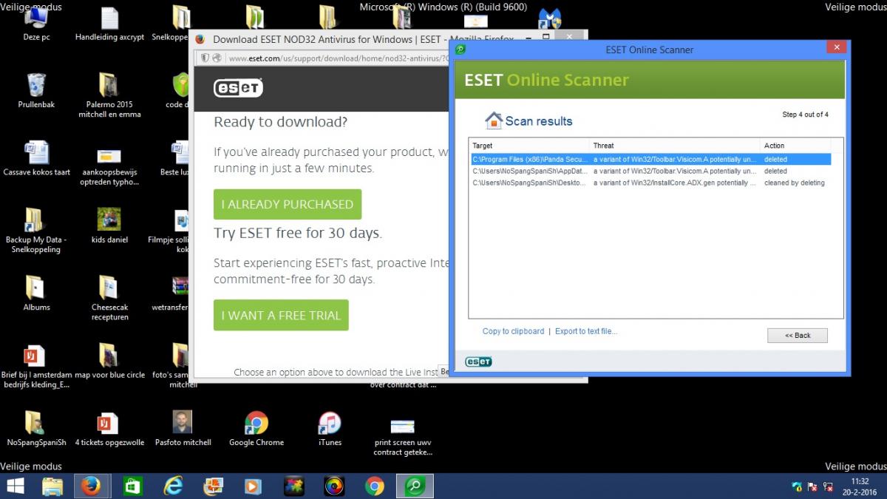Open Google Chrome from the taskbar
This screenshot has height=499, width=887.
[375, 486]
